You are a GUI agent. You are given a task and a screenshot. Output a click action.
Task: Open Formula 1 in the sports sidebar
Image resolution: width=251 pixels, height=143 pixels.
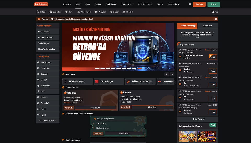(x=47, y=103)
